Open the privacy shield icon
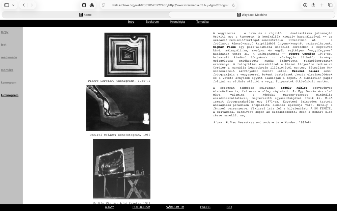Screen dimensions: 337x211 pyautogui.click(x=84, y=5)
